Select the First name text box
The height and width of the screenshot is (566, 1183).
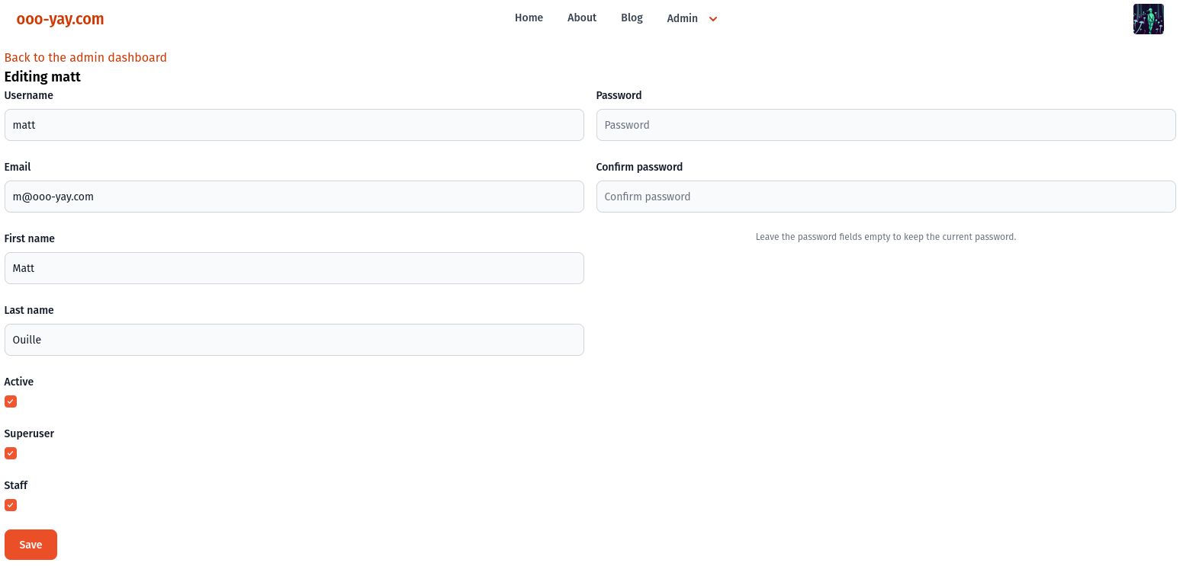pyautogui.click(x=294, y=268)
